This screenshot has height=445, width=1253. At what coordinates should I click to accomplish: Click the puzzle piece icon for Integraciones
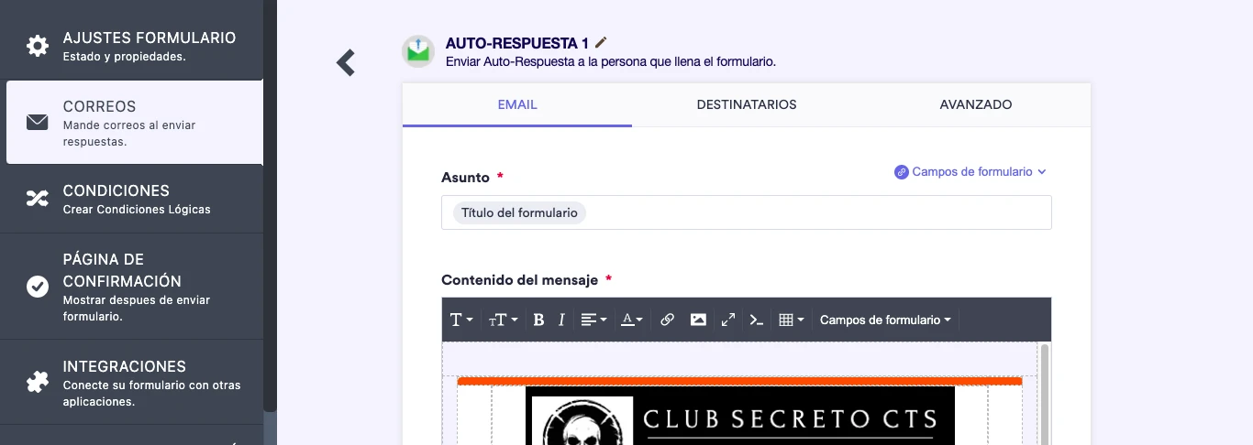[38, 382]
